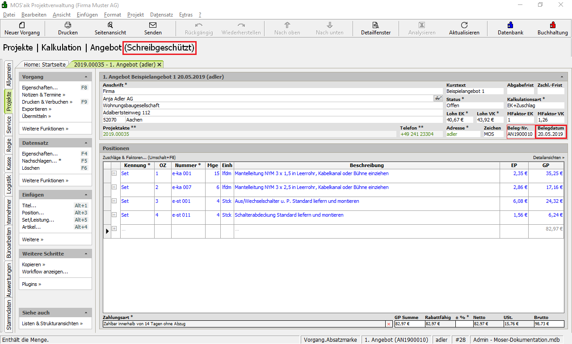Viewport: 572px width, 344px height.
Task: Open the Detailfenster panel
Action: 375,25
